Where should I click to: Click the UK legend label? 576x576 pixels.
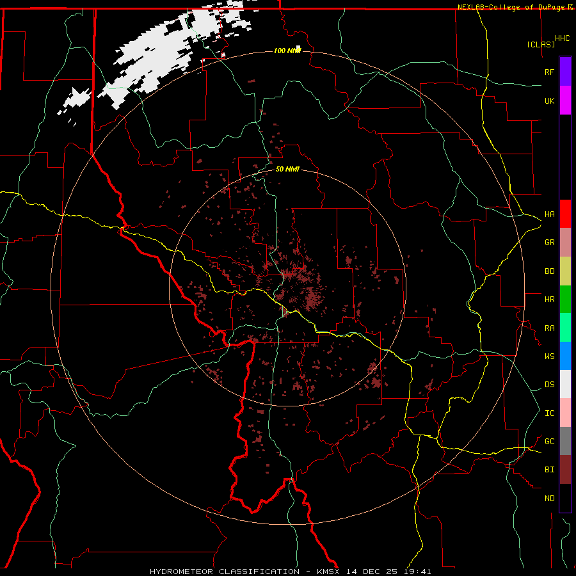point(549,100)
